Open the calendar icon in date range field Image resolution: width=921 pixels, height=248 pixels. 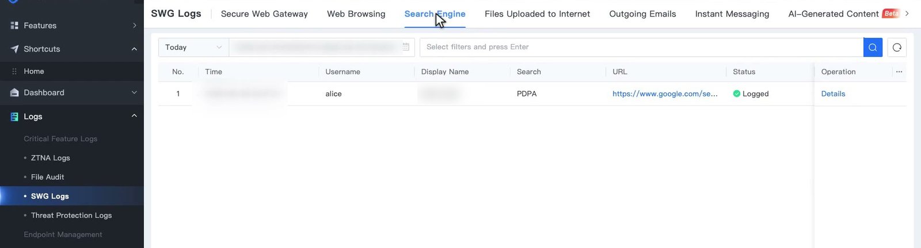click(x=406, y=47)
